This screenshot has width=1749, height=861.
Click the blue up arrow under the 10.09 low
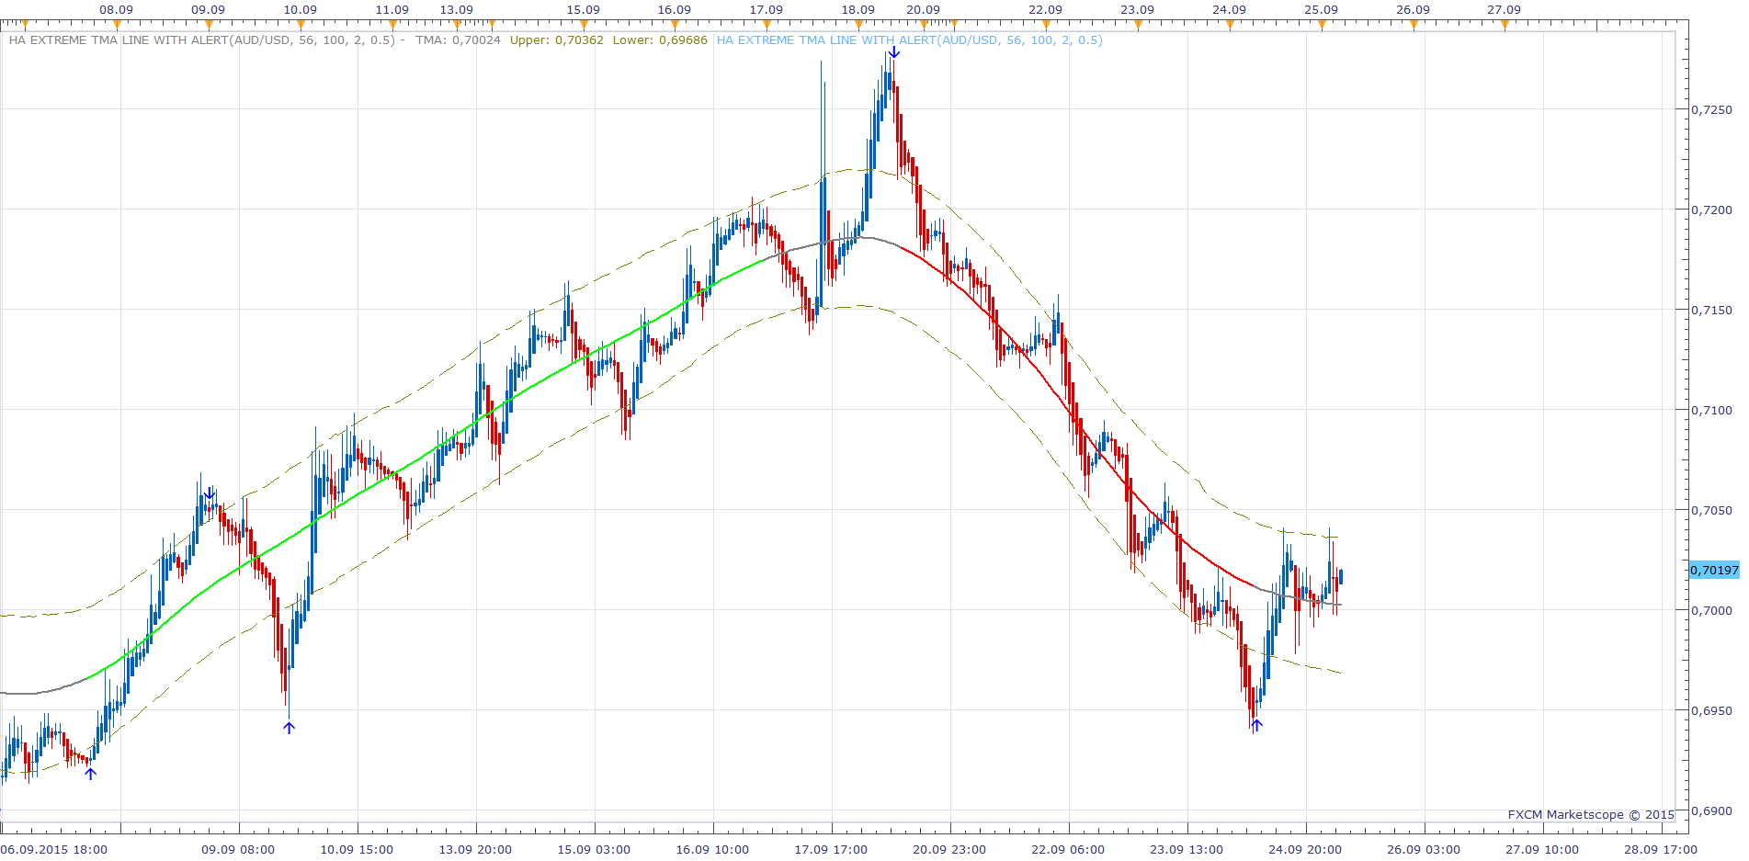click(x=290, y=728)
